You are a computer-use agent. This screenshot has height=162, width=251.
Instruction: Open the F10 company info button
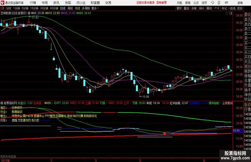(217, 8)
